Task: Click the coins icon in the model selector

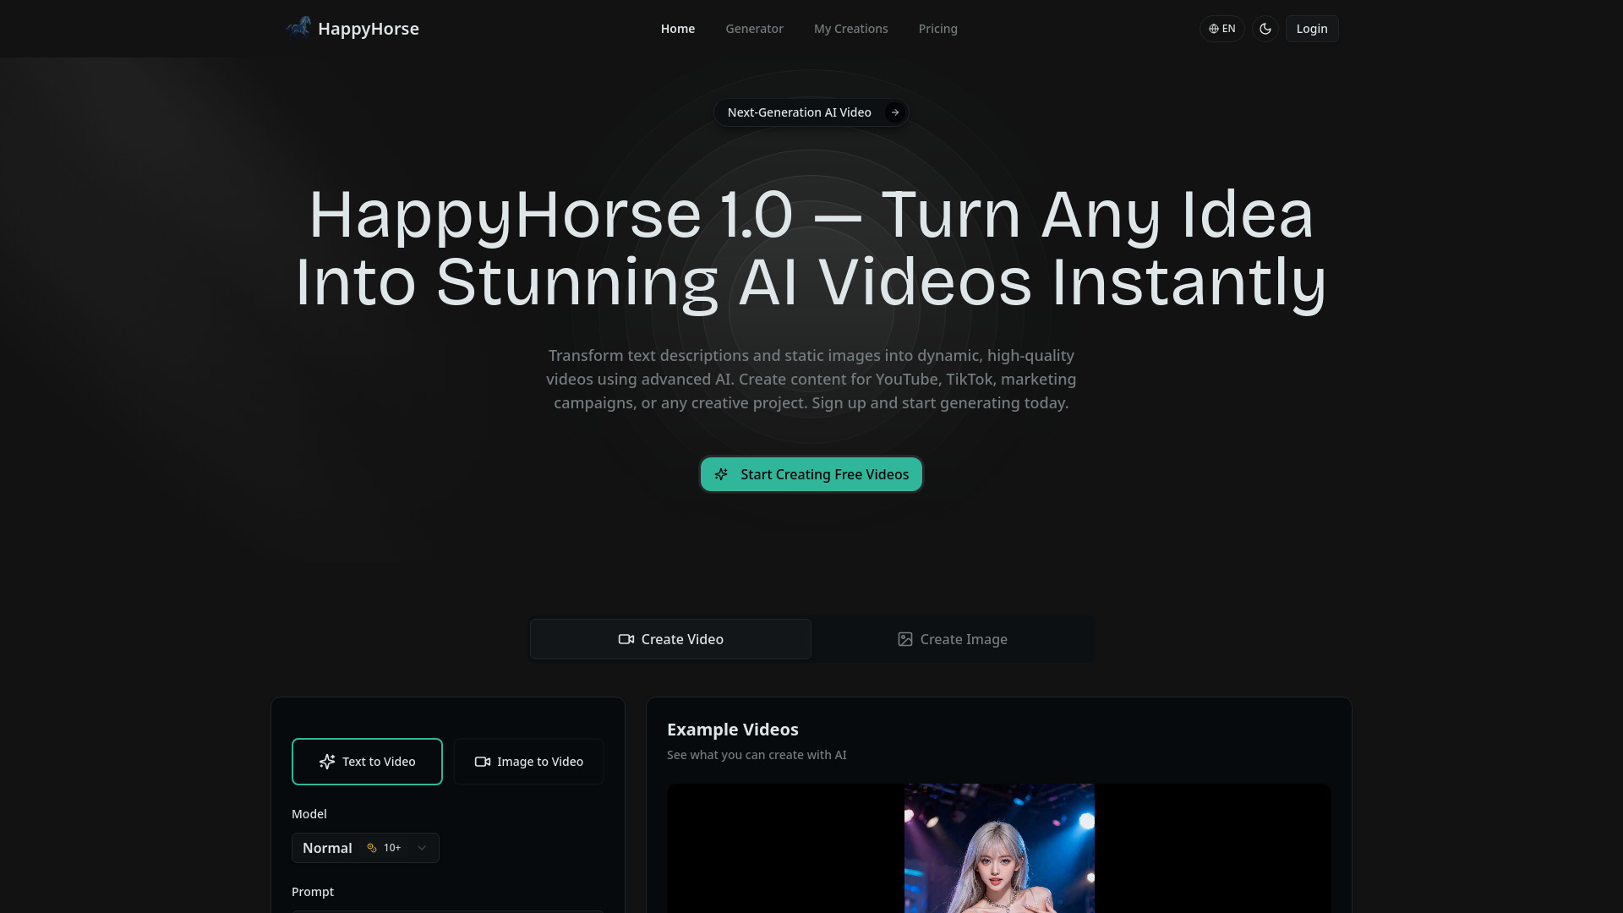Action: tap(370, 847)
